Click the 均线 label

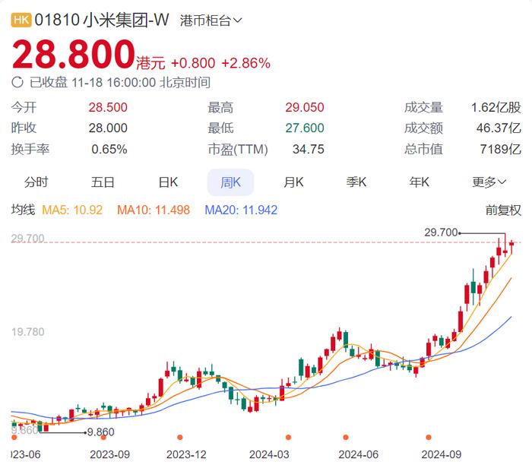point(23,210)
